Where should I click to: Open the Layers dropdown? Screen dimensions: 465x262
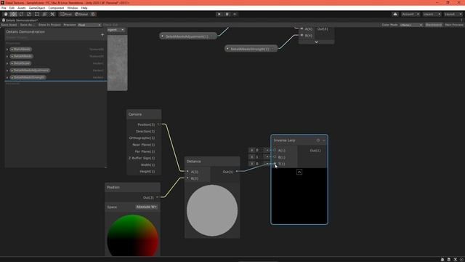coord(432,15)
